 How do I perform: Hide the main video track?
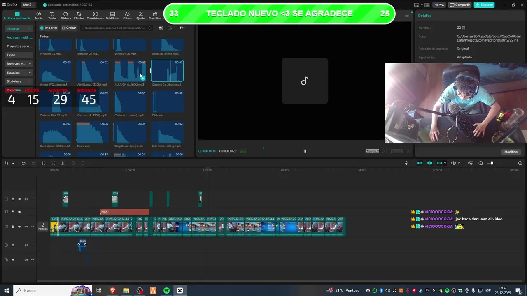click(19, 227)
